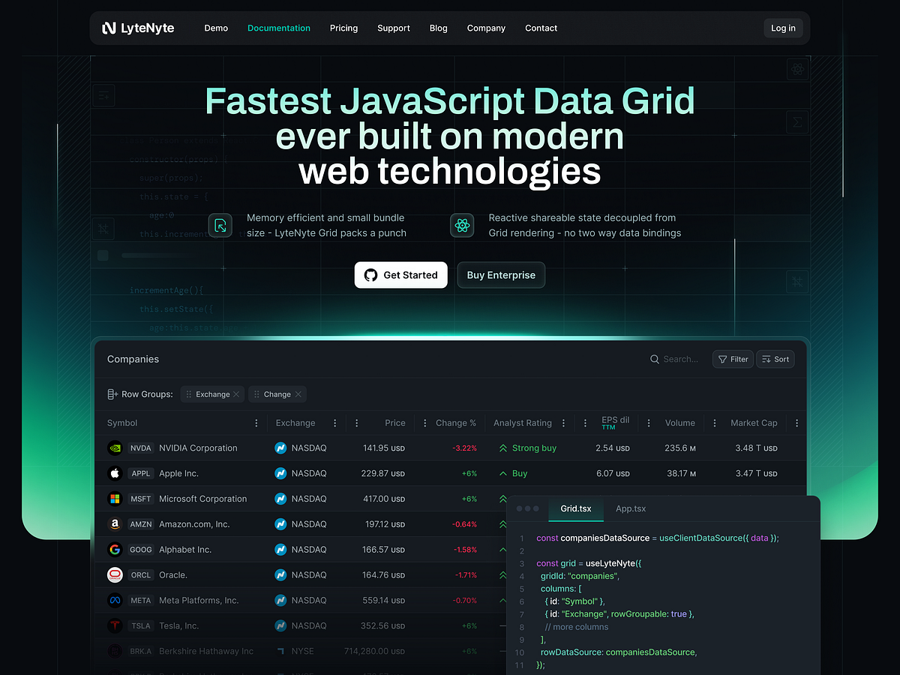Open the Documentation page from the navigation
Viewport: 900px width, 675px height.
[x=278, y=28]
